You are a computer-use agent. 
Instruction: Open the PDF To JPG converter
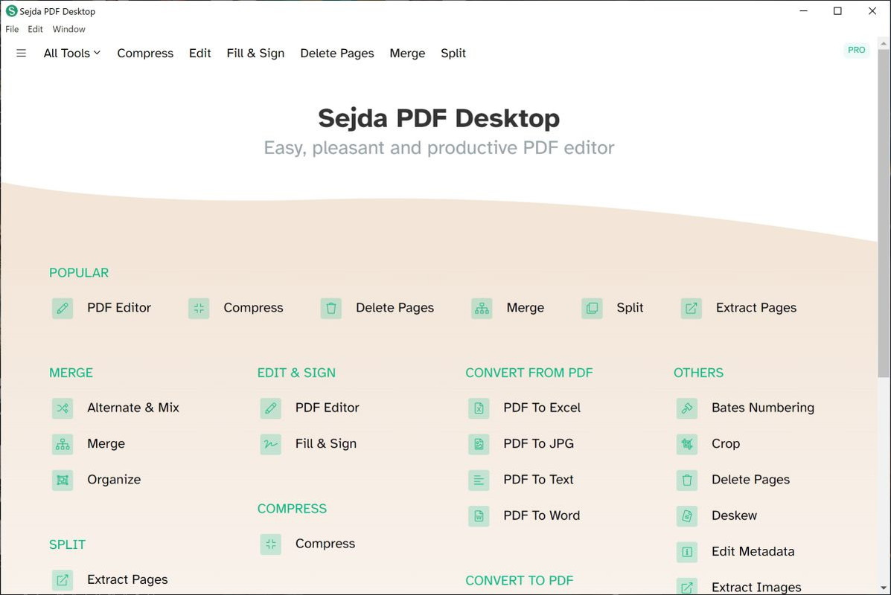click(x=538, y=443)
